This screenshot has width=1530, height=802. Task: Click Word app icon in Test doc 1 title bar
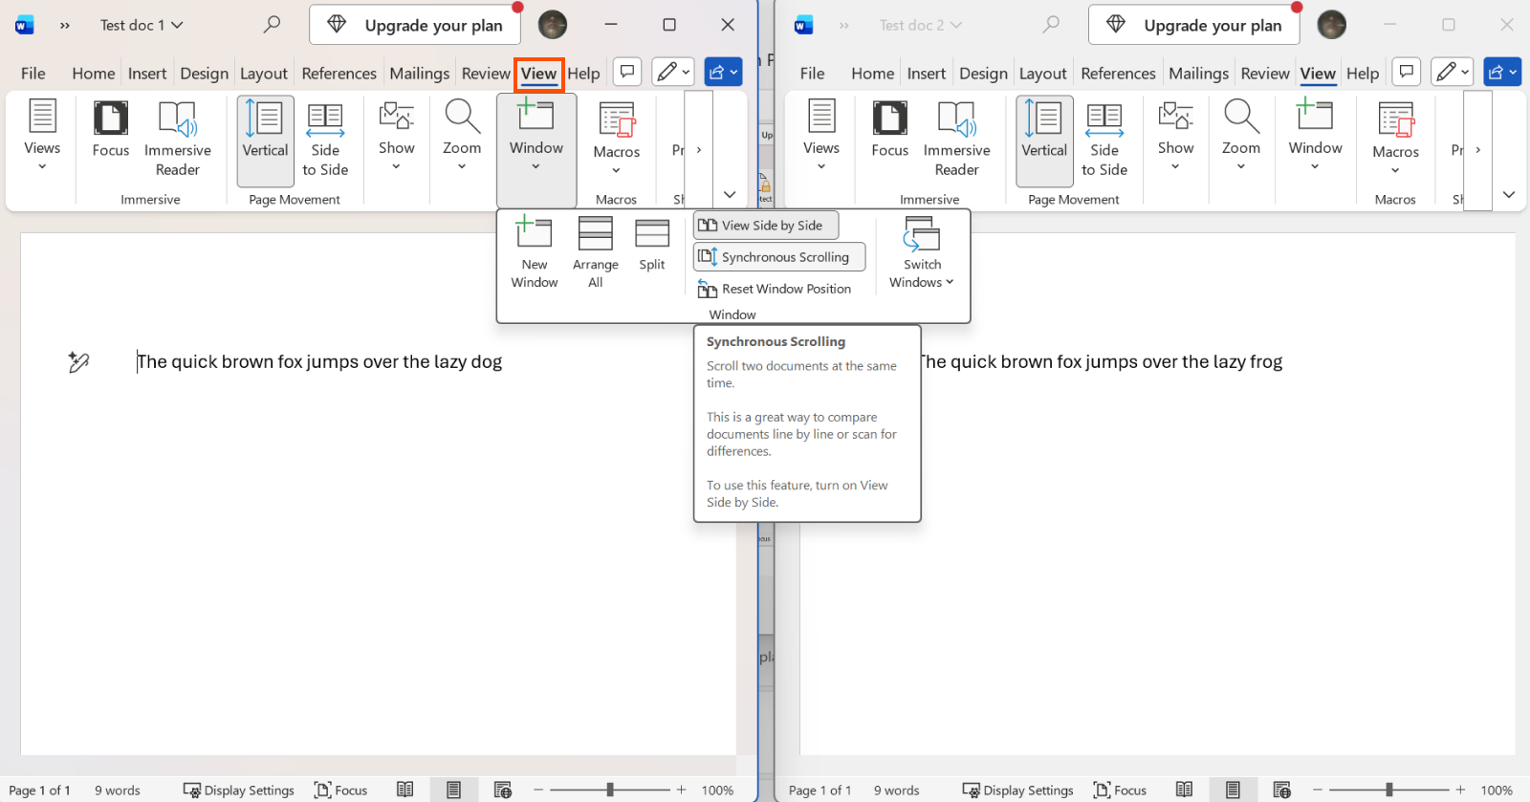tap(25, 25)
